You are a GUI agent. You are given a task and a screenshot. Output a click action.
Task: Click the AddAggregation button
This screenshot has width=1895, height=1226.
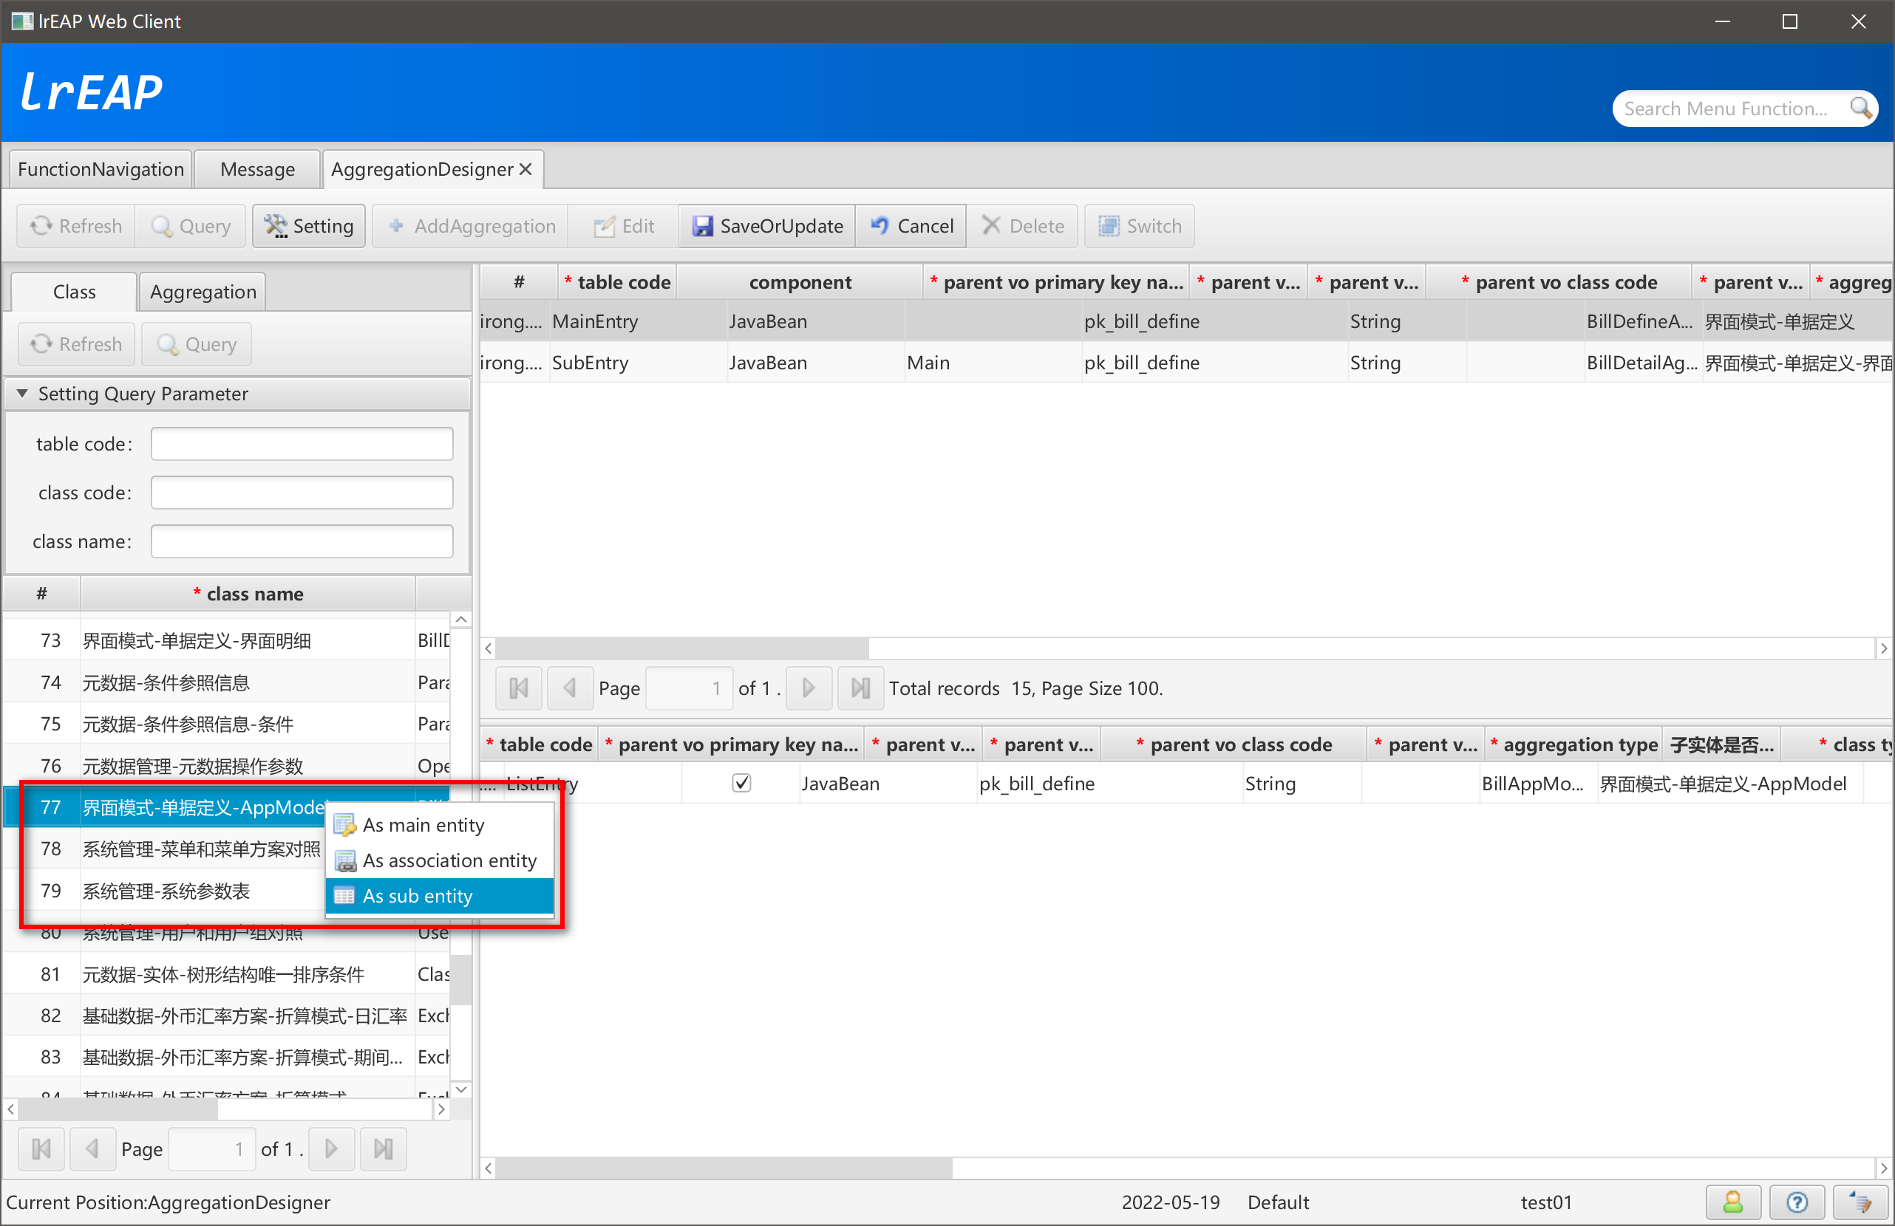coord(472,226)
